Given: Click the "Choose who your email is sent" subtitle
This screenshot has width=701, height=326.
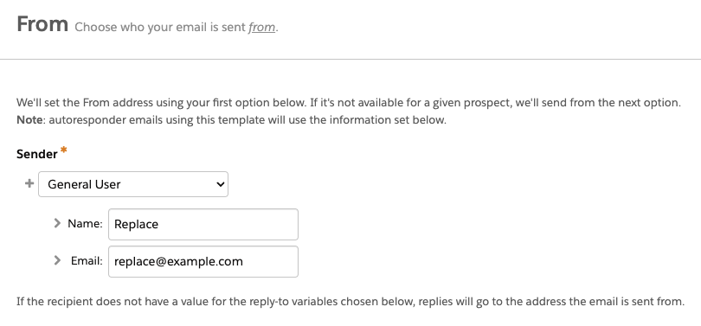Looking at the screenshot, I should [160, 28].
